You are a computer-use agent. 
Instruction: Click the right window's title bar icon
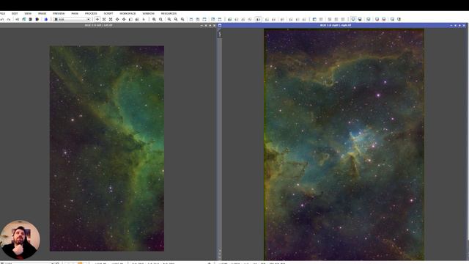point(220,26)
